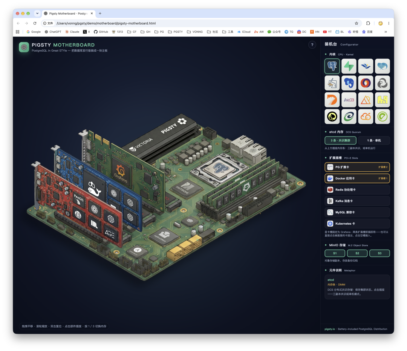This screenshot has height=351, width=407.
Task: Open the tab search dropdown arrow
Action: coord(37,14)
